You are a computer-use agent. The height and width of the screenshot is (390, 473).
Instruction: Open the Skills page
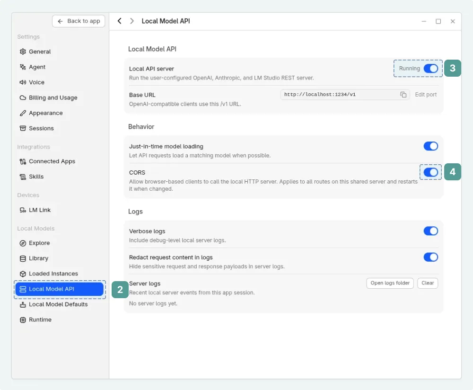coord(60,177)
